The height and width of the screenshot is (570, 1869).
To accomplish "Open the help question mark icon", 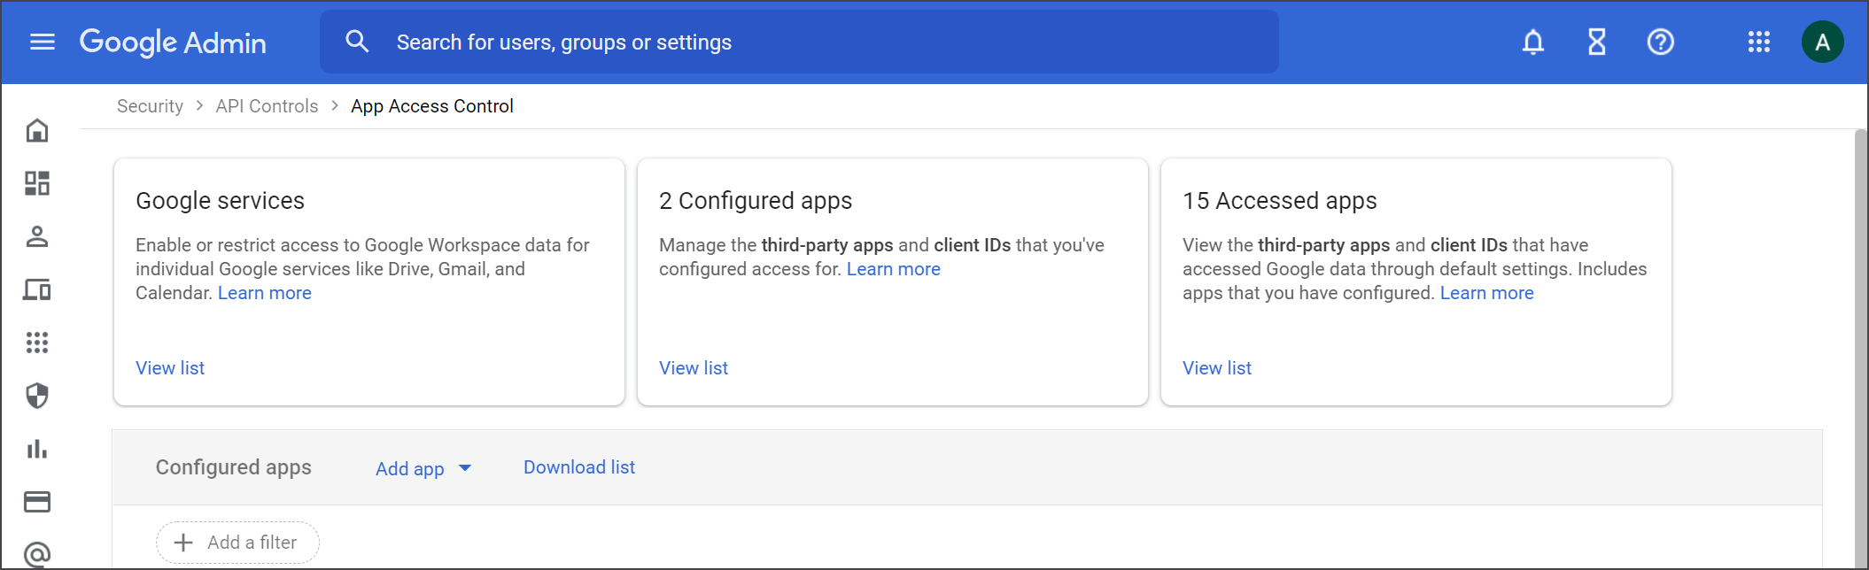I will [x=1661, y=42].
